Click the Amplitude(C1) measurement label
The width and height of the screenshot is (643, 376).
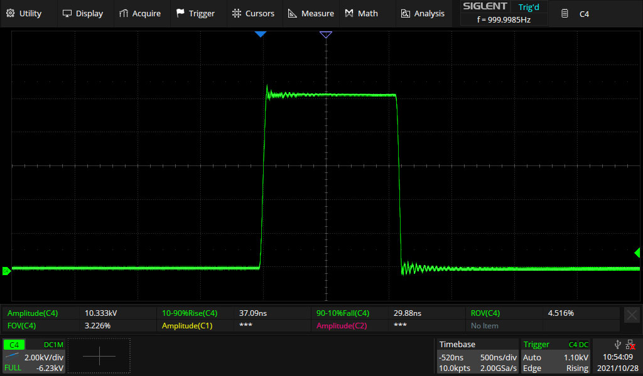coord(187,326)
